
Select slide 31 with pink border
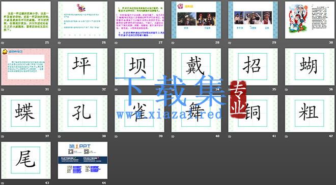[26, 66]
